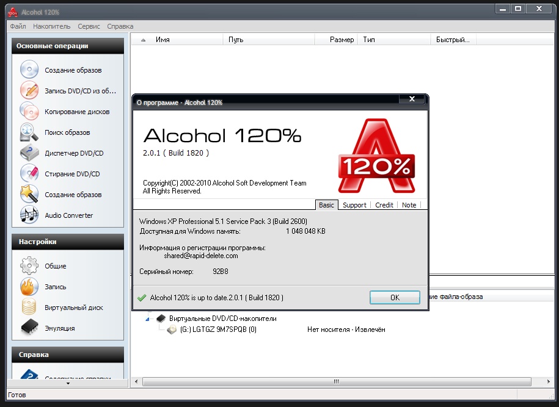Click the Виртуальные DVD/CD-накопители chip icon
The height and width of the screenshot is (407, 559).
pos(161,319)
